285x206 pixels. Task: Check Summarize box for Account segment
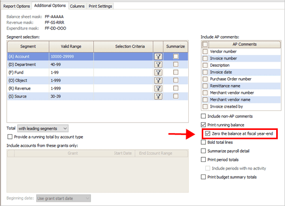[x=175, y=56]
